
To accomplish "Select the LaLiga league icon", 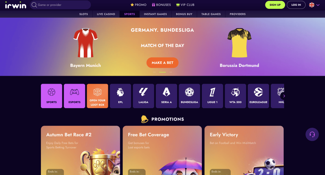I will [x=143, y=96].
